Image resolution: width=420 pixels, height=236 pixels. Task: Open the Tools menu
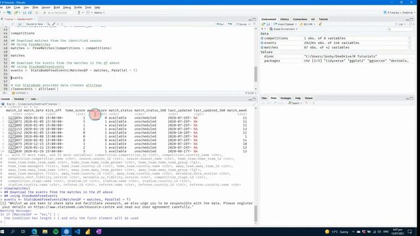click(x=88, y=7)
